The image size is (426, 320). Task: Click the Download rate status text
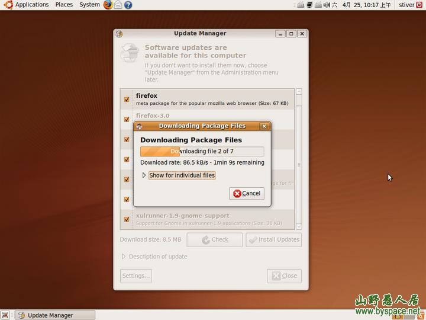(202, 163)
